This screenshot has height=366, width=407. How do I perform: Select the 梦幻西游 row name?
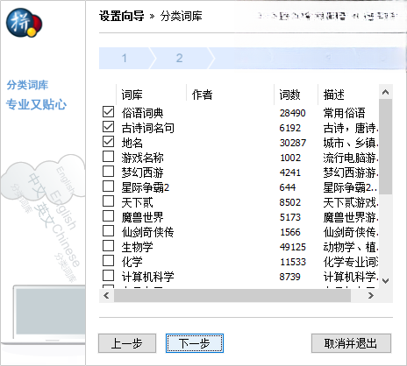coord(142,172)
